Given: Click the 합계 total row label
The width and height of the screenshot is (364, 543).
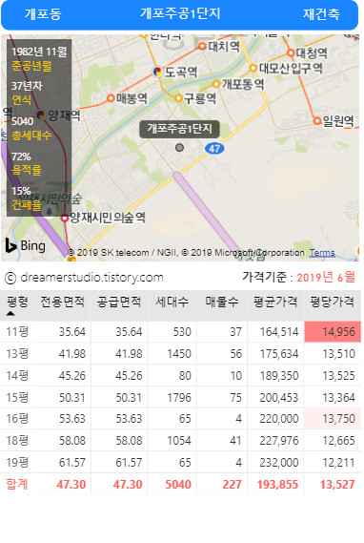Looking at the screenshot, I should click(x=17, y=484).
